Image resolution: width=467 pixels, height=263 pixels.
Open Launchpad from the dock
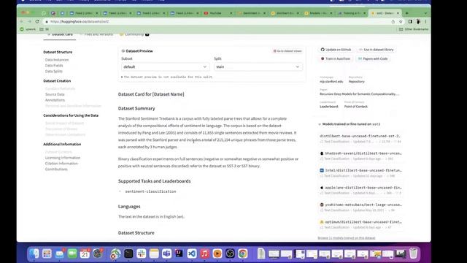click(47, 254)
